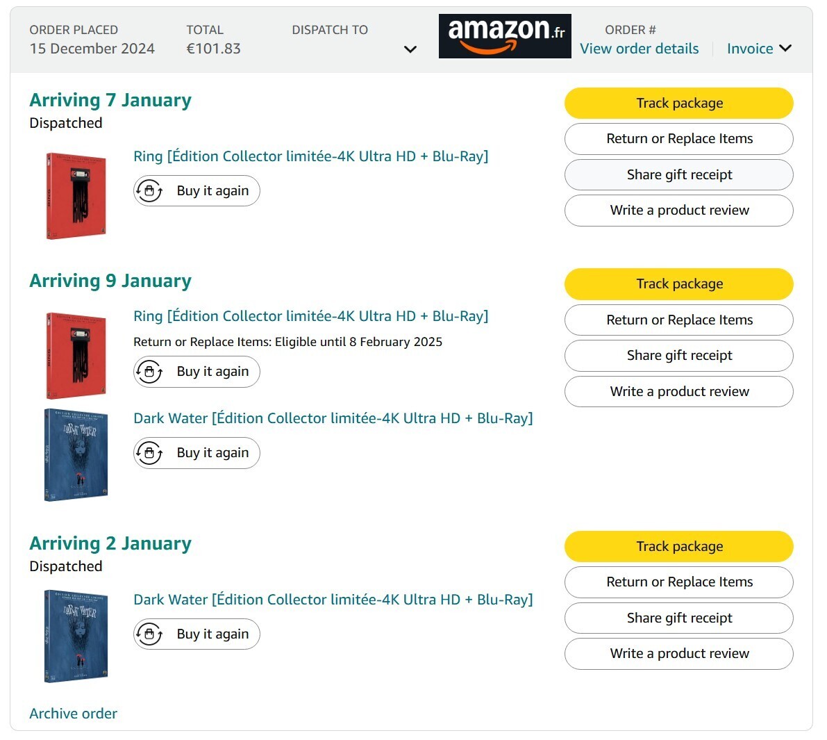Track package arriving 2 January
This screenshot has width=827, height=740.
(x=679, y=546)
